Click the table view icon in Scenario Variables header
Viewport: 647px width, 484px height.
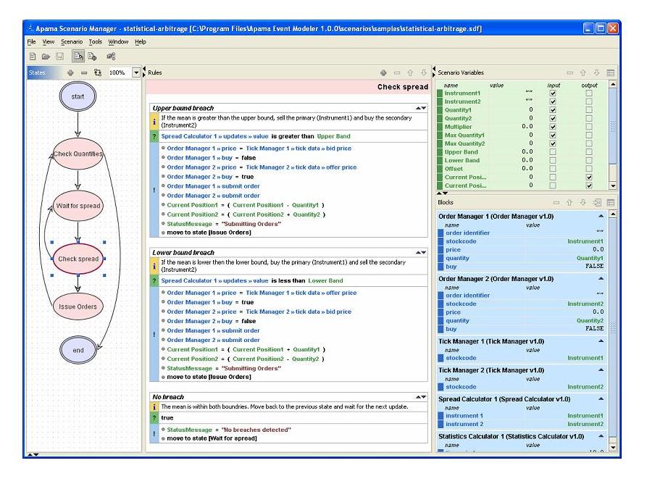tap(610, 72)
